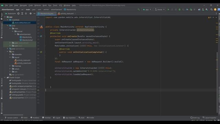The image size is (220, 124).
Task: Open the File menu
Action: [x=6, y=6]
